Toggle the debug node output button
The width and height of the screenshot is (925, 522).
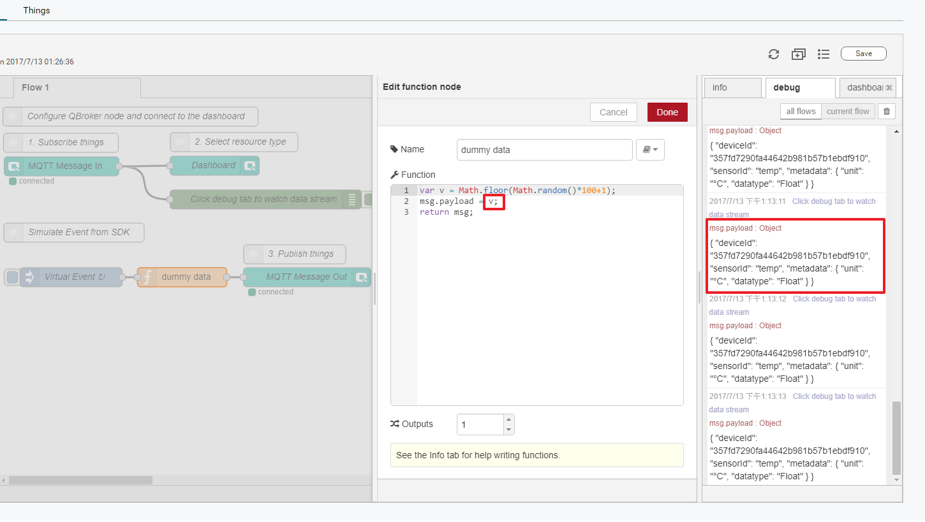(368, 199)
